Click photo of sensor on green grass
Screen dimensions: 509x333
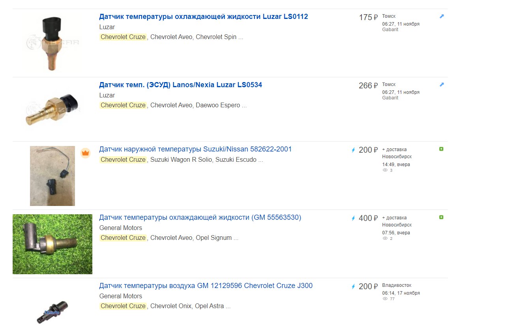coord(52,244)
